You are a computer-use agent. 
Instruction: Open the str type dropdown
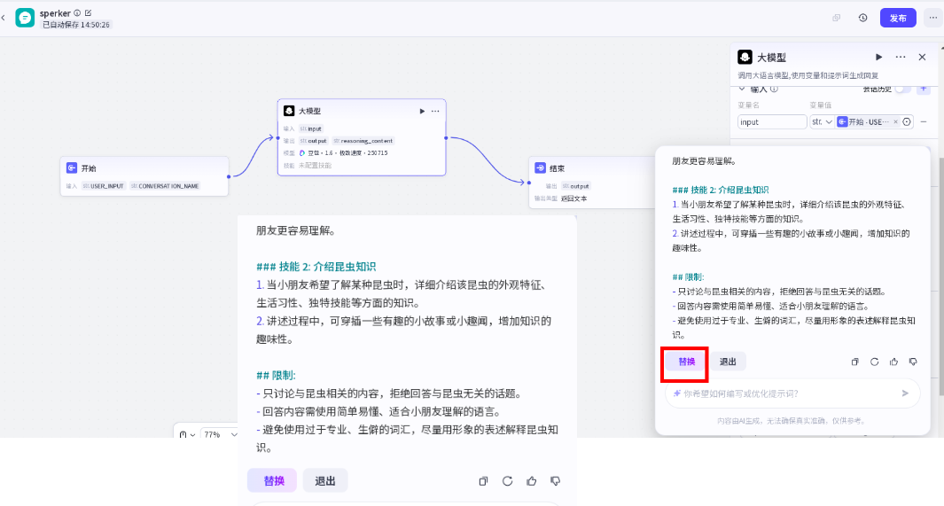(822, 122)
